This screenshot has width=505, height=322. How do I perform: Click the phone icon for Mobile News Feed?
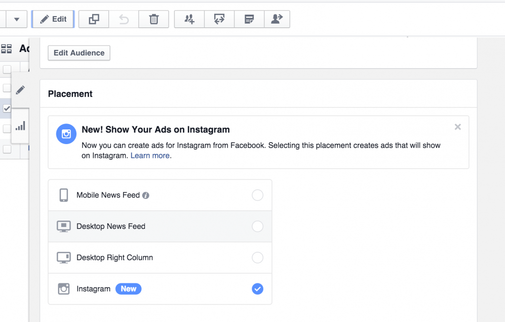point(64,195)
